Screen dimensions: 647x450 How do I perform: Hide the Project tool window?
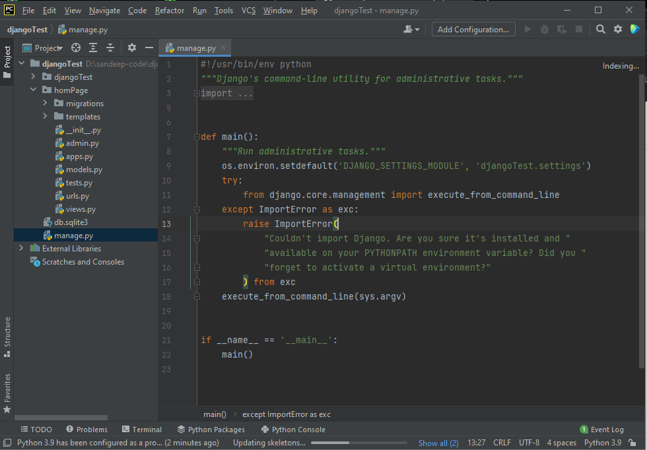pyautogui.click(x=149, y=48)
